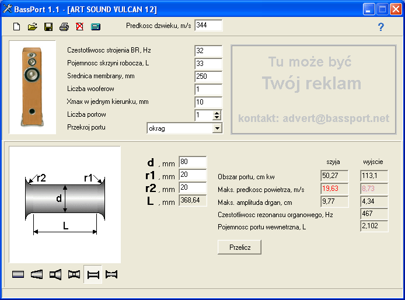Click the floorstanding speaker image
Screen dimensions: 405x300
32,87
